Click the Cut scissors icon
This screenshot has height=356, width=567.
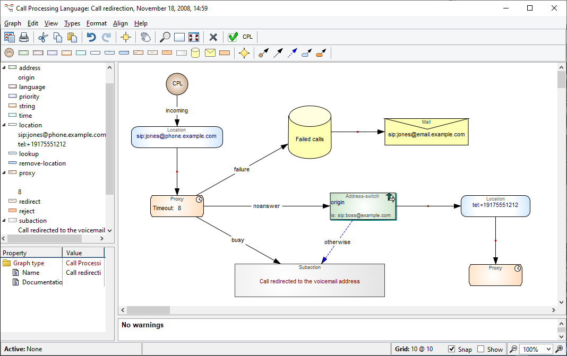[44, 37]
